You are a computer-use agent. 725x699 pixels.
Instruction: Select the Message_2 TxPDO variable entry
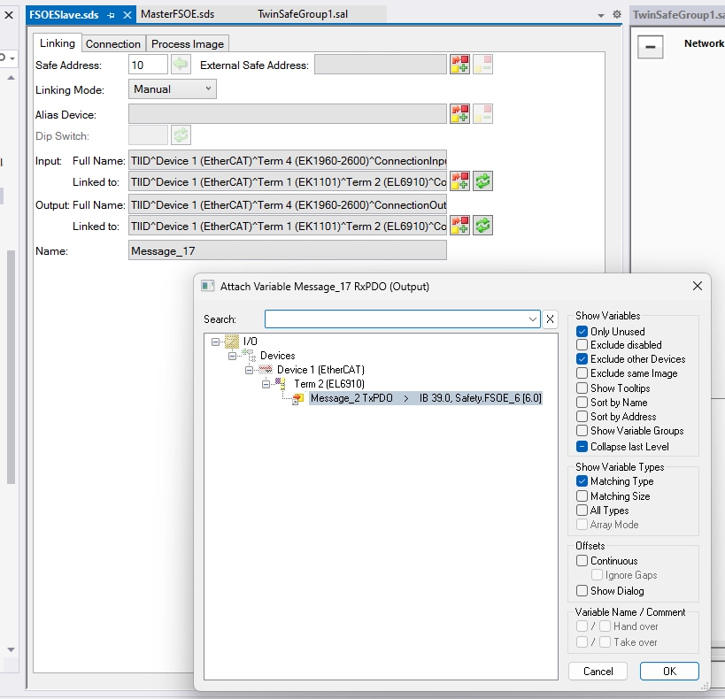351,398
